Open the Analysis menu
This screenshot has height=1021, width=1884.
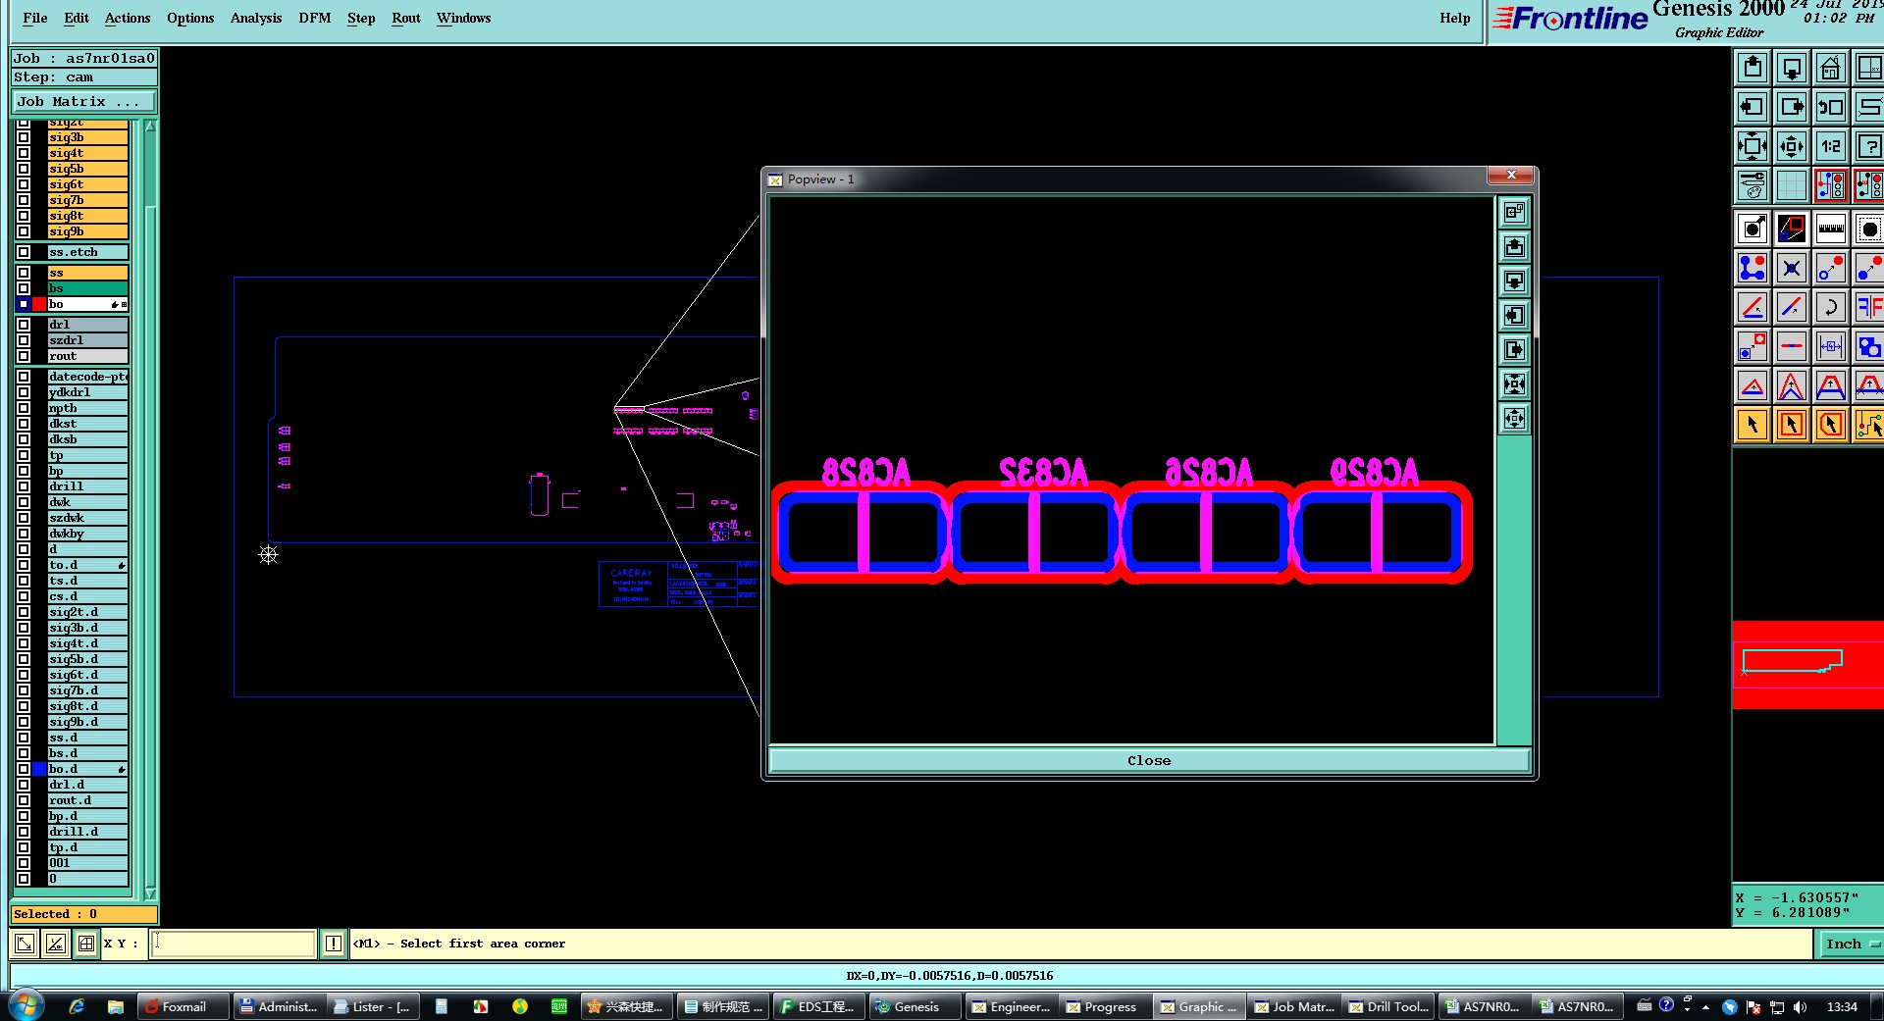click(x=256, y=18)
